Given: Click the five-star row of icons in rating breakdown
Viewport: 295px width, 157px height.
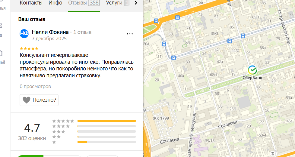Looking at the screenshot, I should tap(63, 121).
